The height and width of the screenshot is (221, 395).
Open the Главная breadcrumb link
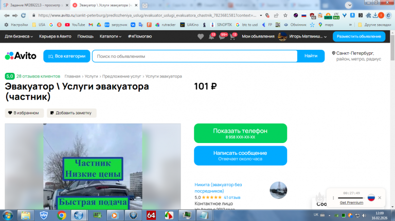[73, 76]
